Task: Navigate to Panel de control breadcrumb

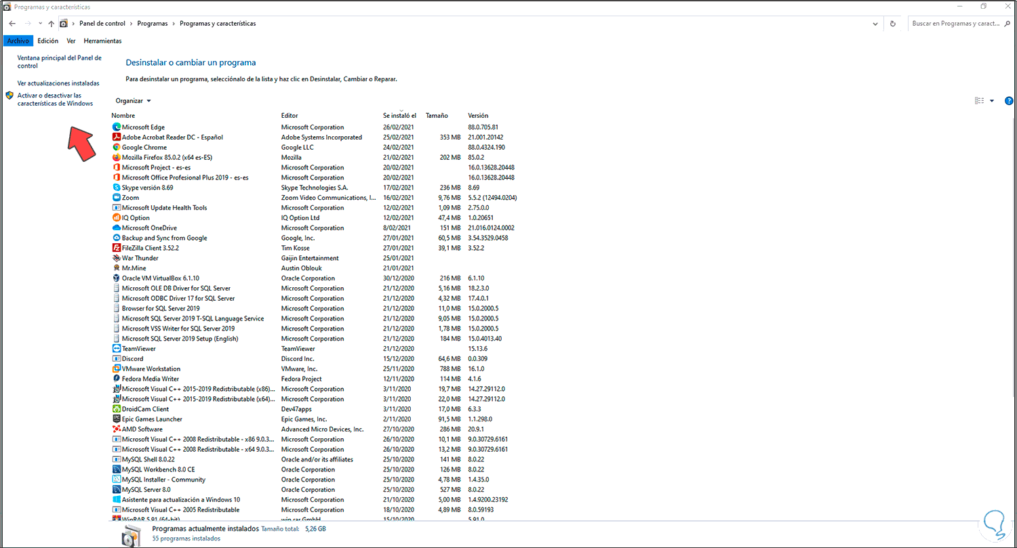Action: 102,24
